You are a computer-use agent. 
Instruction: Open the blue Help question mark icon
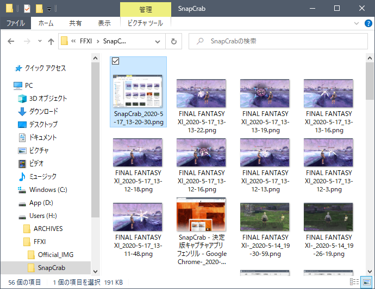click(x=368, y=23)
